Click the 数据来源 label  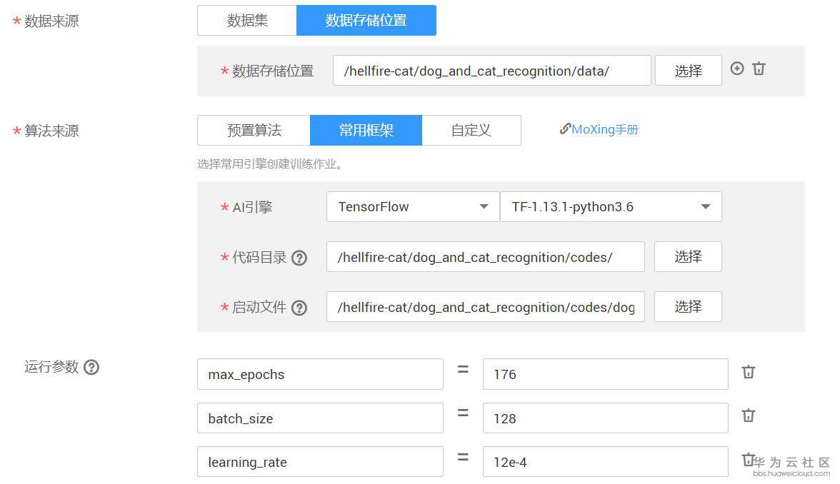tap(51, 21)
